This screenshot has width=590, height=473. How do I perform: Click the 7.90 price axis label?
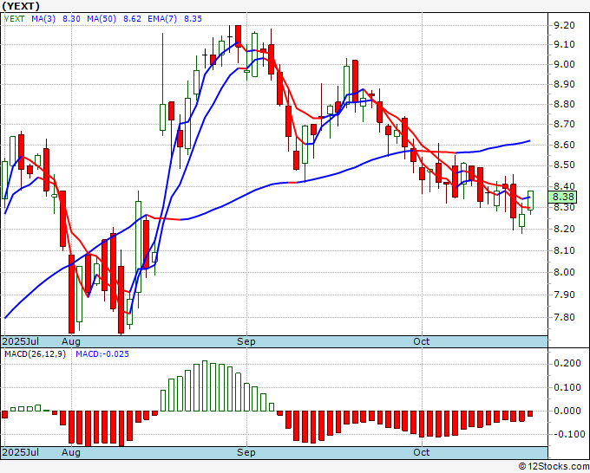564,295
